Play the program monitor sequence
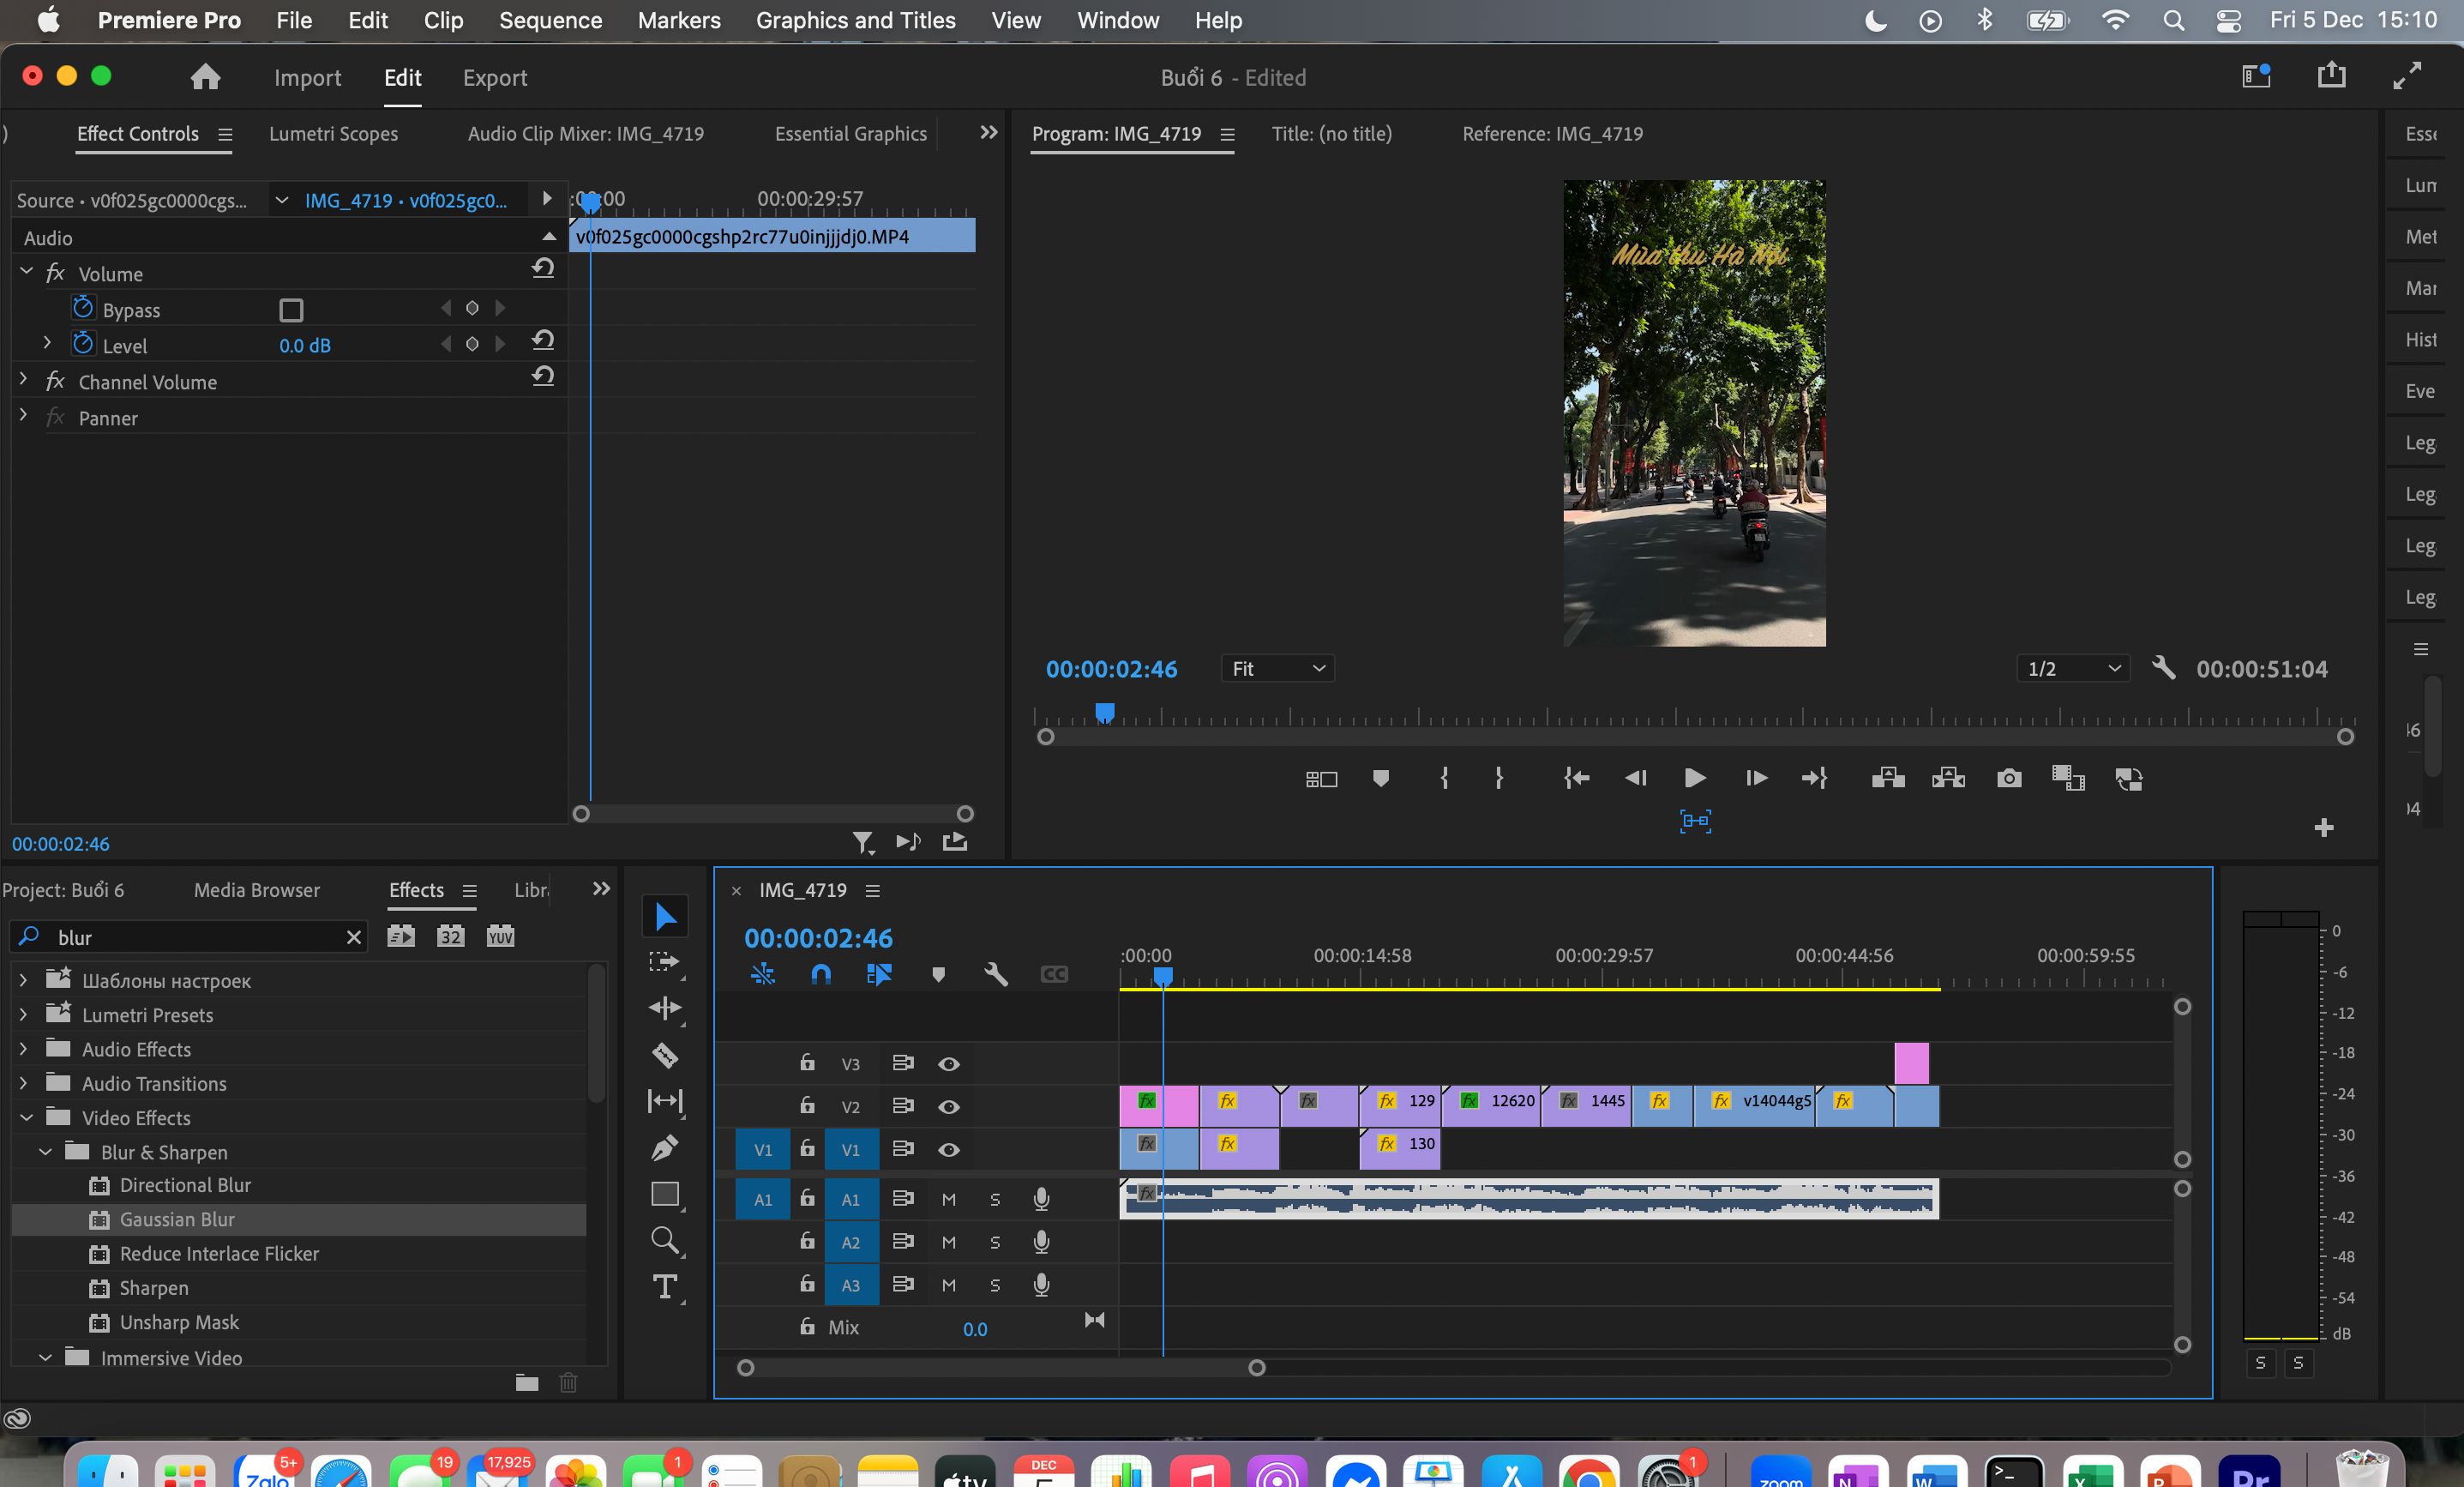The width and height of the screenshot is (2464, 1487). coord(1695,778)
